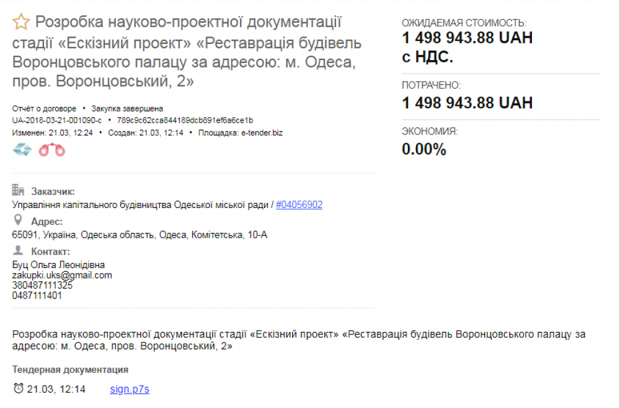Click the red binoculars monitoring icon
This screenshot has width=620, height=408.
(x=52, y=150)
